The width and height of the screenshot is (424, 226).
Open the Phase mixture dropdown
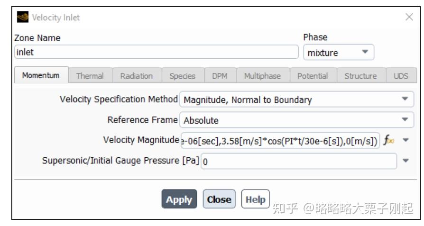tap(339, 53)
